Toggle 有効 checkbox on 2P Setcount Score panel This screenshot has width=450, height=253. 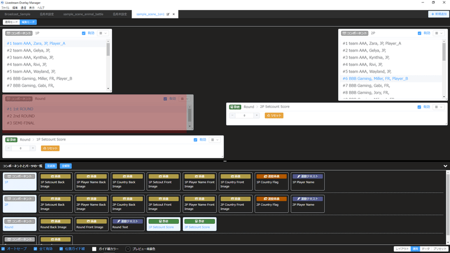[x=419, y=107]
